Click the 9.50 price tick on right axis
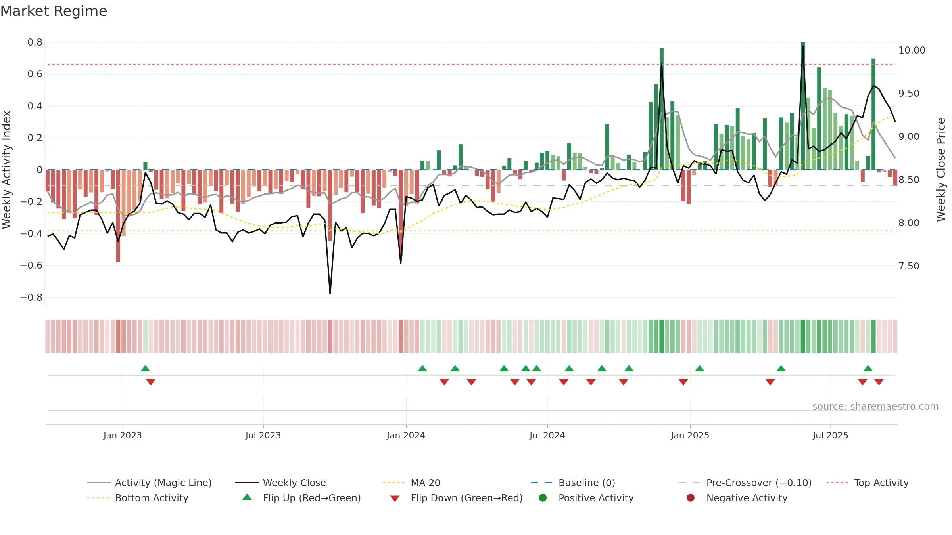This screenshot has width=952, height=535. click(909, 93)
